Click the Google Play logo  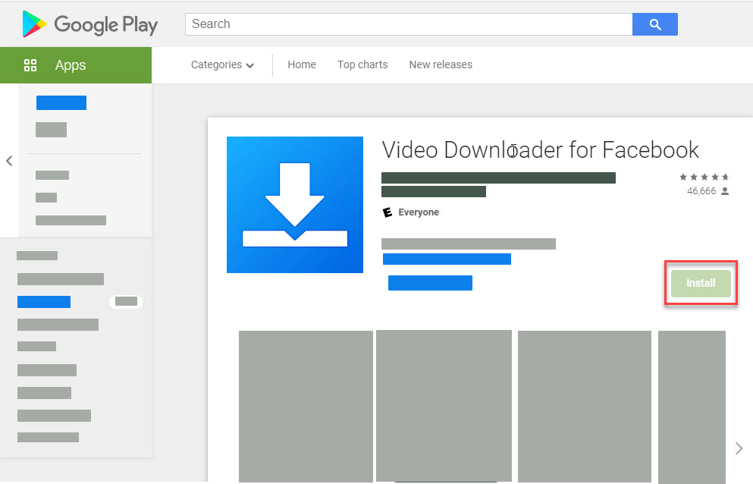89,24
